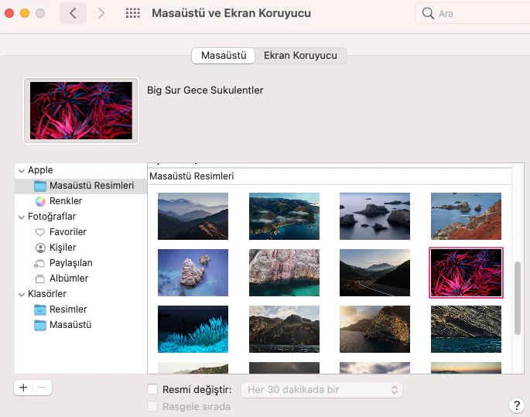The height and width of the screenshot is (417, 530).
Task: Collapse the Fotoğraflar section
Action: point(21,217)
